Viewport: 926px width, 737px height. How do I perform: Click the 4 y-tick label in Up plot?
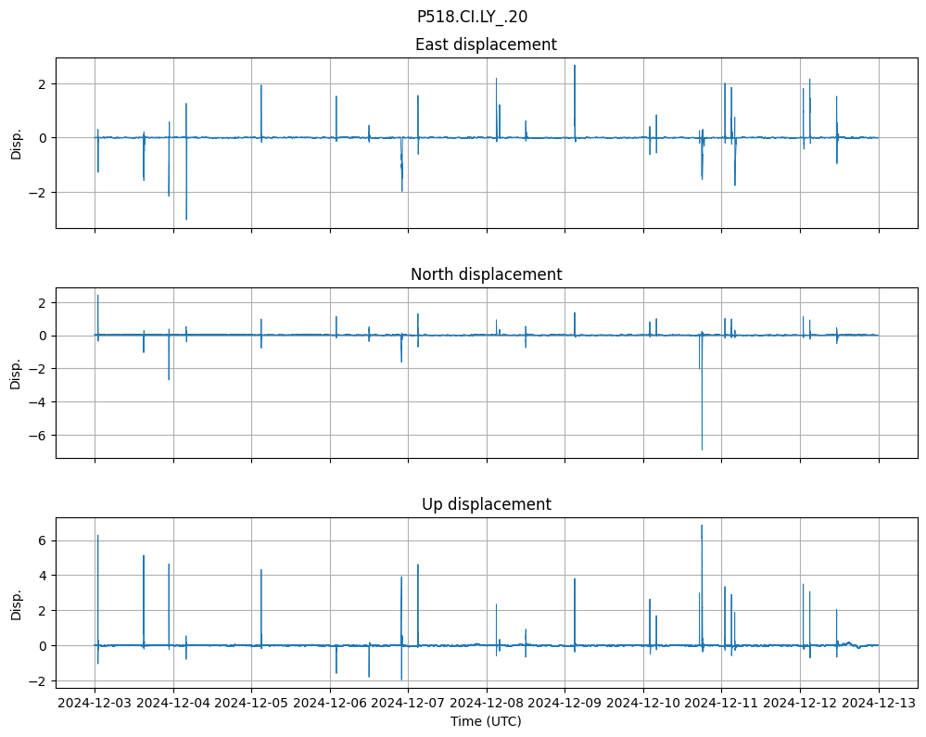click(44, 576)
